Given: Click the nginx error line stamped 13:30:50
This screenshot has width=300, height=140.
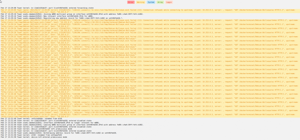Looking at the screenshot, I should (150, 99).
